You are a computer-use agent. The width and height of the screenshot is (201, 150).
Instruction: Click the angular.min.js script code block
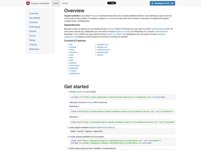coord(122,97)
